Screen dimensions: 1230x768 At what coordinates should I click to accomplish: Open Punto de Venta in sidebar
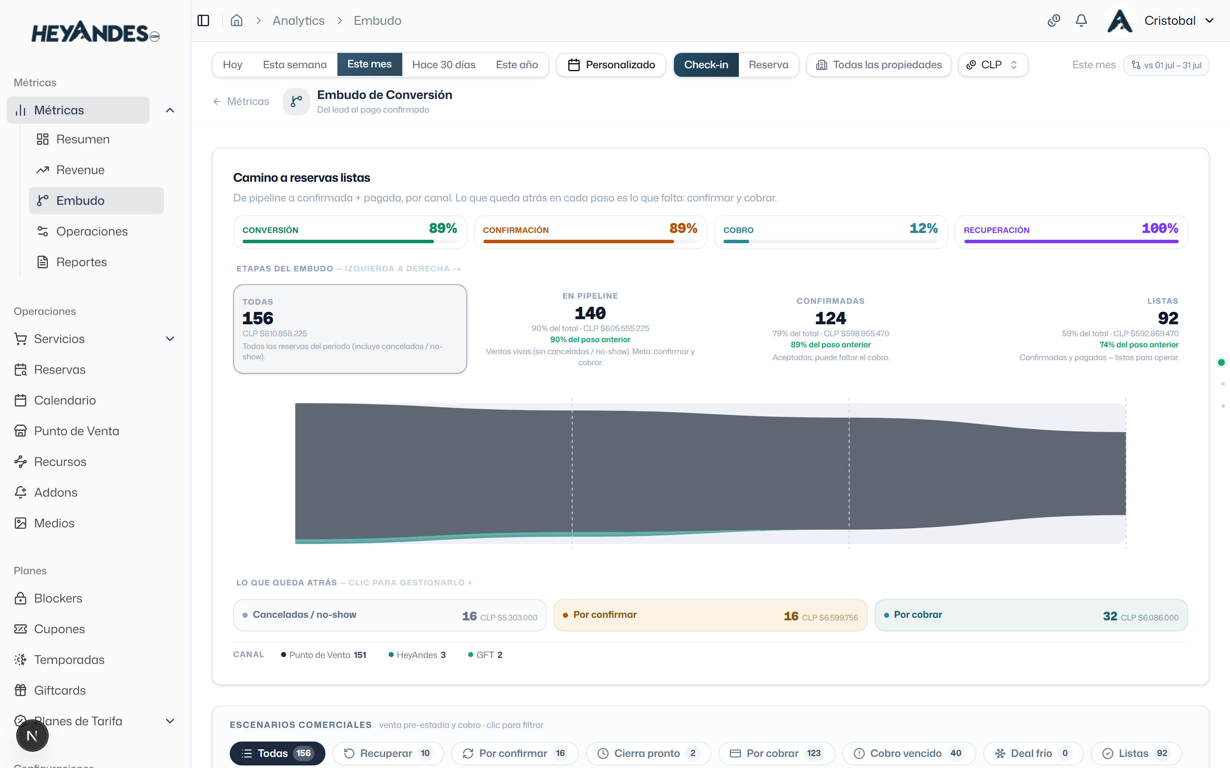[95, 431]
